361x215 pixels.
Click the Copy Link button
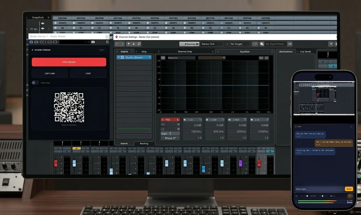(x=50, y=73)
